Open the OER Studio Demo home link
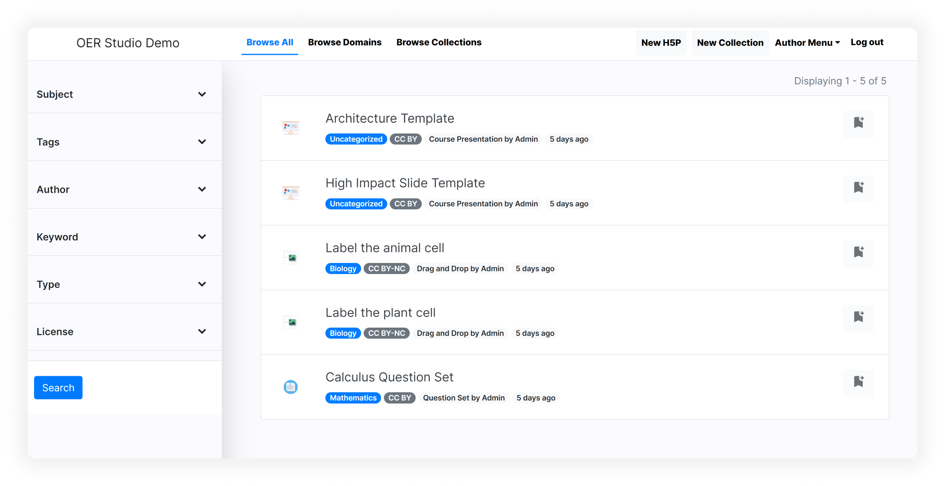Image resolution: width=945 pixels, height=486 pixels. [x=128, y=43]
